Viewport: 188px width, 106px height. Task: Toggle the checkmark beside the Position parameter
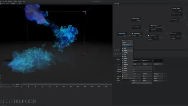coord(115,64)
